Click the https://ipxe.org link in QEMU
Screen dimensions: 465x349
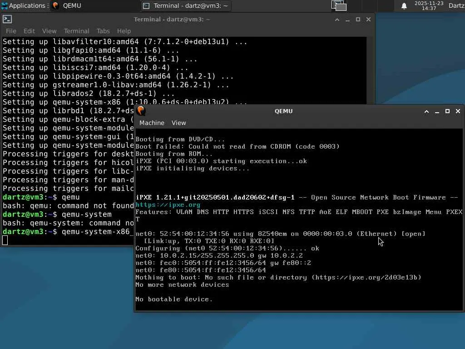pyautogui.click(x=168, y=205)
